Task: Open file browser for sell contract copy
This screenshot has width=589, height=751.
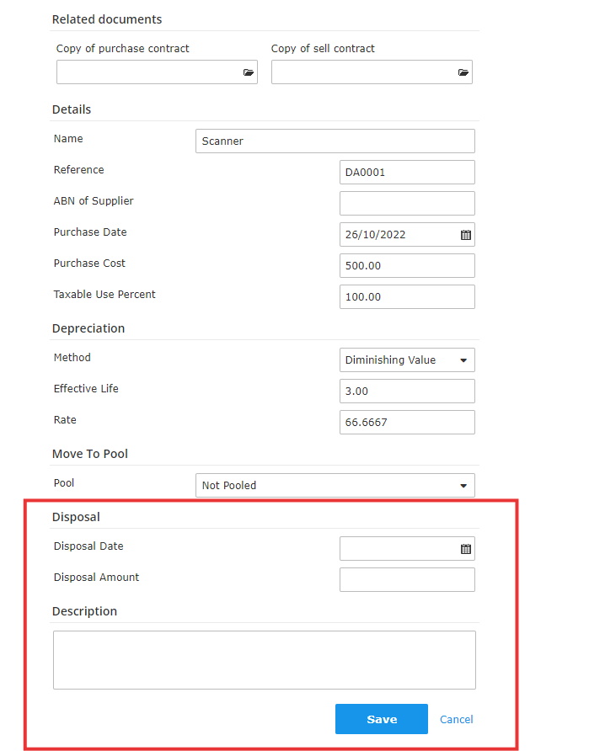Action: (463, 72)
